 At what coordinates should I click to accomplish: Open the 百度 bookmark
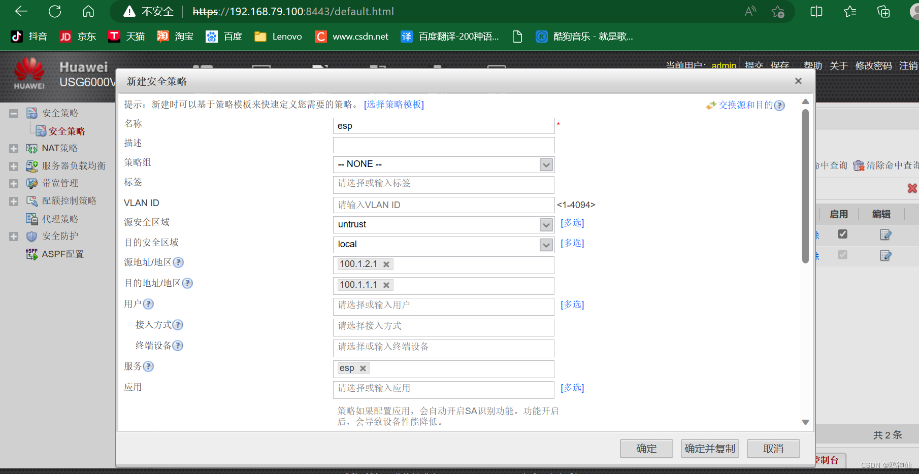(x=224, y=36)
